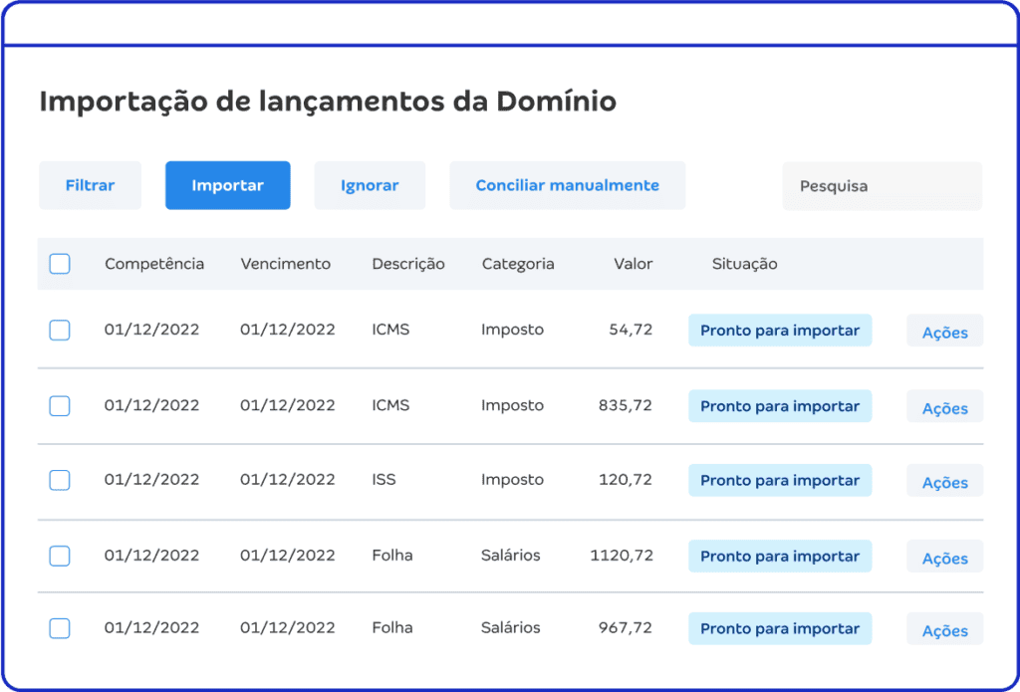Viewport: 1020px width, 692px height.
Task: Click the value 54,72
Action: 631,330
